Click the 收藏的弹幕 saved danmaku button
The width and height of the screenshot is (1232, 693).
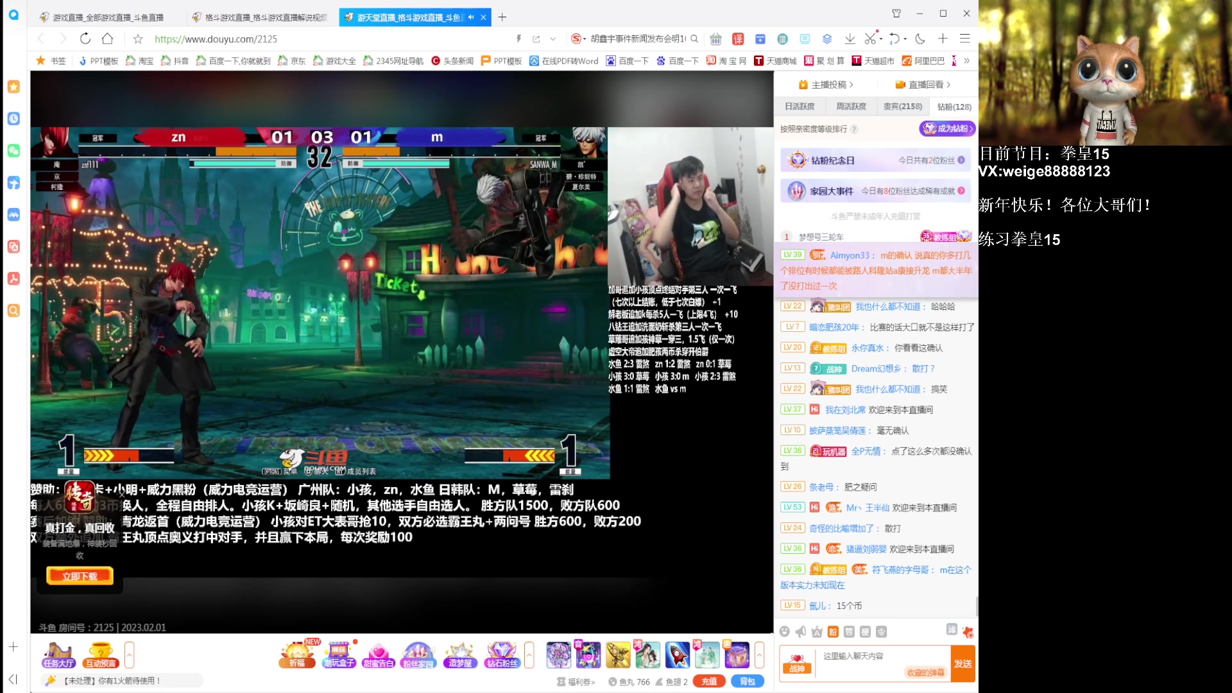925,672
